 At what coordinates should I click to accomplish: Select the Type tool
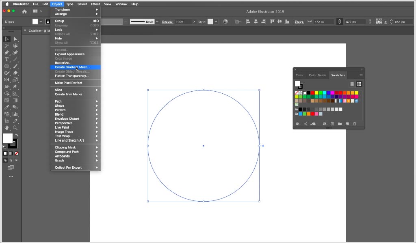pyautogui.click(x=6, y=60)
